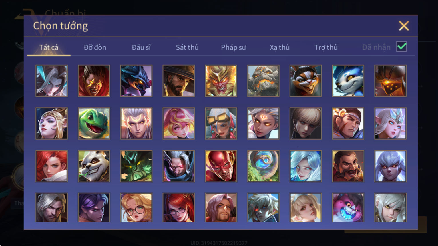
Task: Pick the goggles-wearing pink-haired hero
Action: click(x=221, y=123)
